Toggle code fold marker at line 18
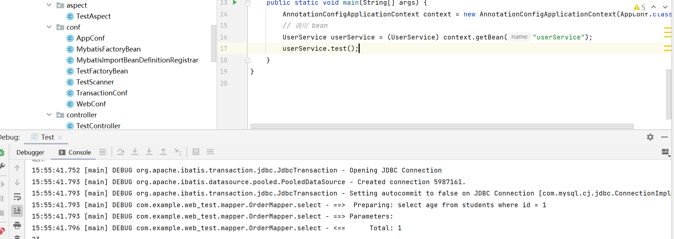 (248, 60)
